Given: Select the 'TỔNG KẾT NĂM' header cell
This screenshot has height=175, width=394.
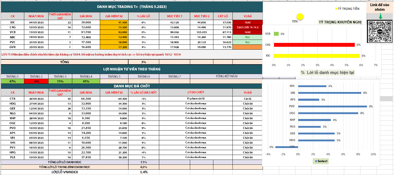Looking at the screenshot, I should (226, 76).
